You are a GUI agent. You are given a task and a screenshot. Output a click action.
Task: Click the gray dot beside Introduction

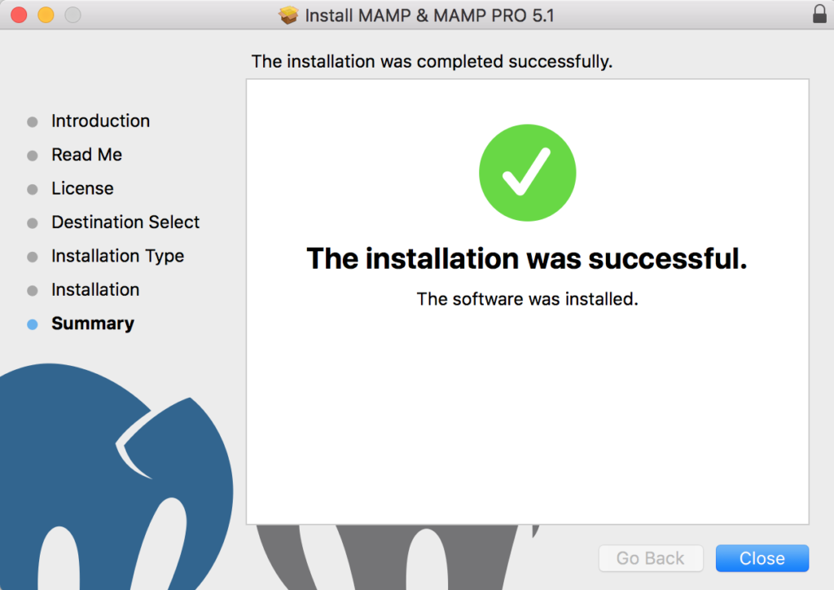point(33,121)
